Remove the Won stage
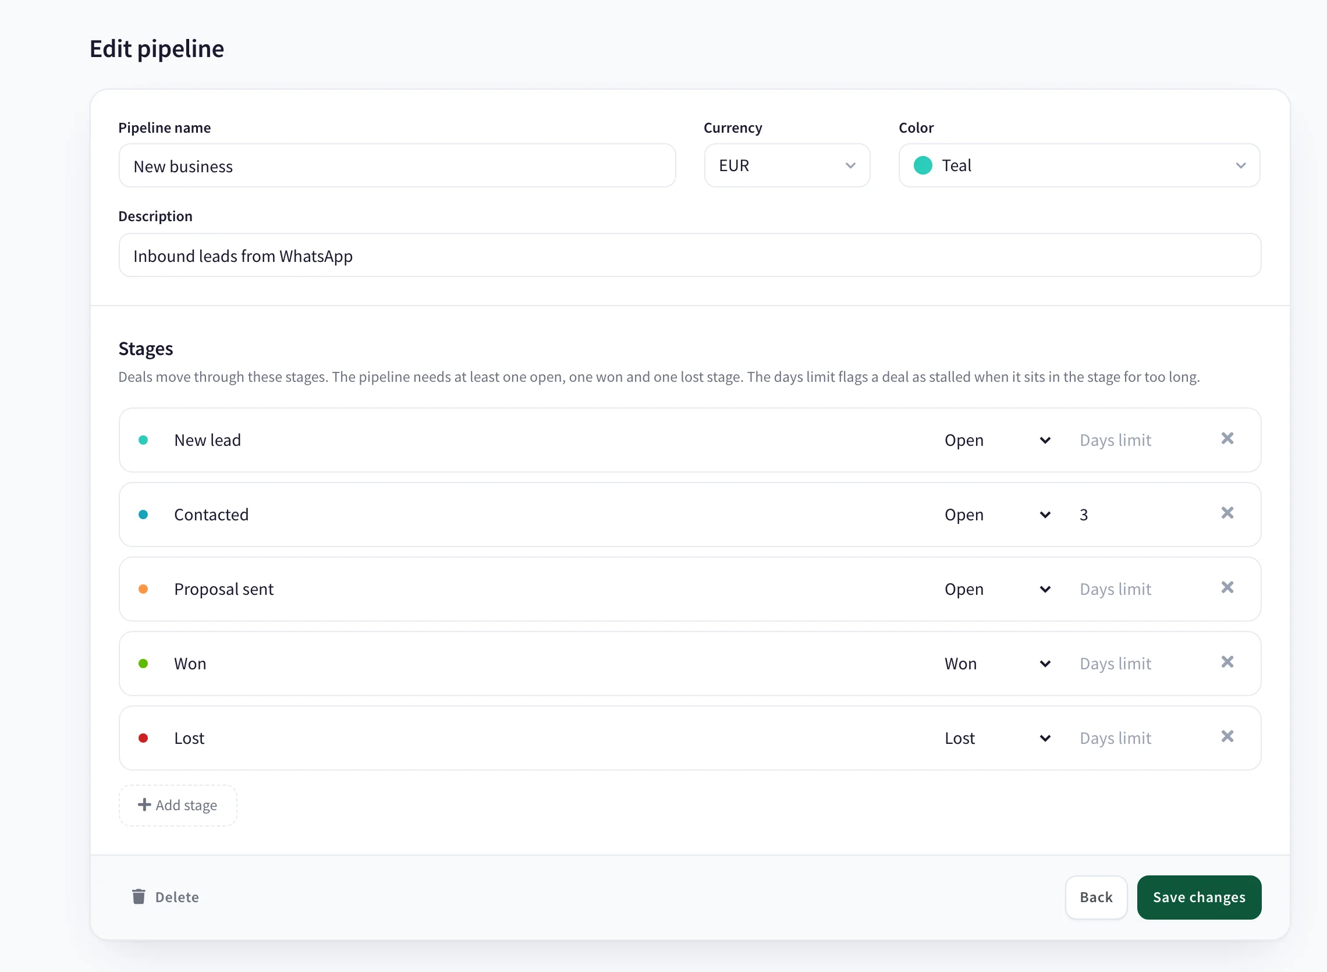1327x972 pixels. pos(1227,662)
